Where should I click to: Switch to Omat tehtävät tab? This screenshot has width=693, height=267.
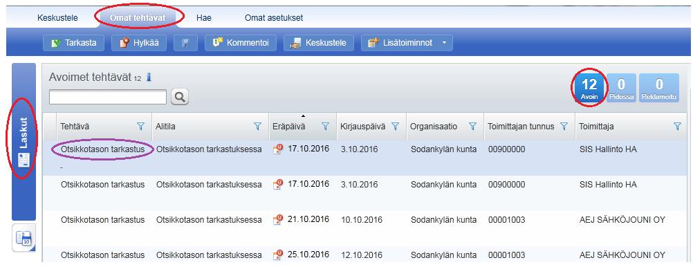pos(138,18)
